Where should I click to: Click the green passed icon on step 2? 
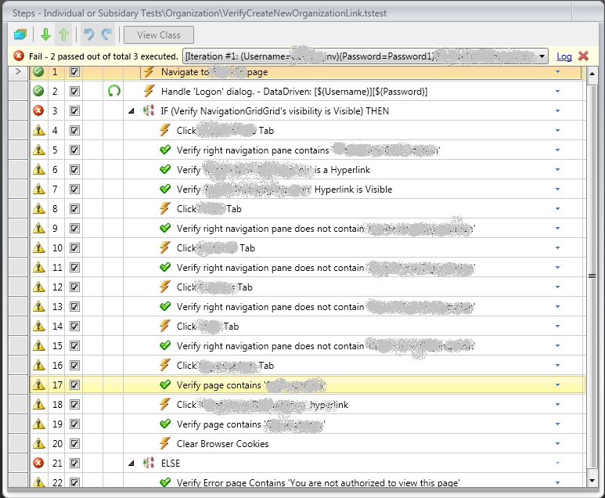tap(38, 91)
